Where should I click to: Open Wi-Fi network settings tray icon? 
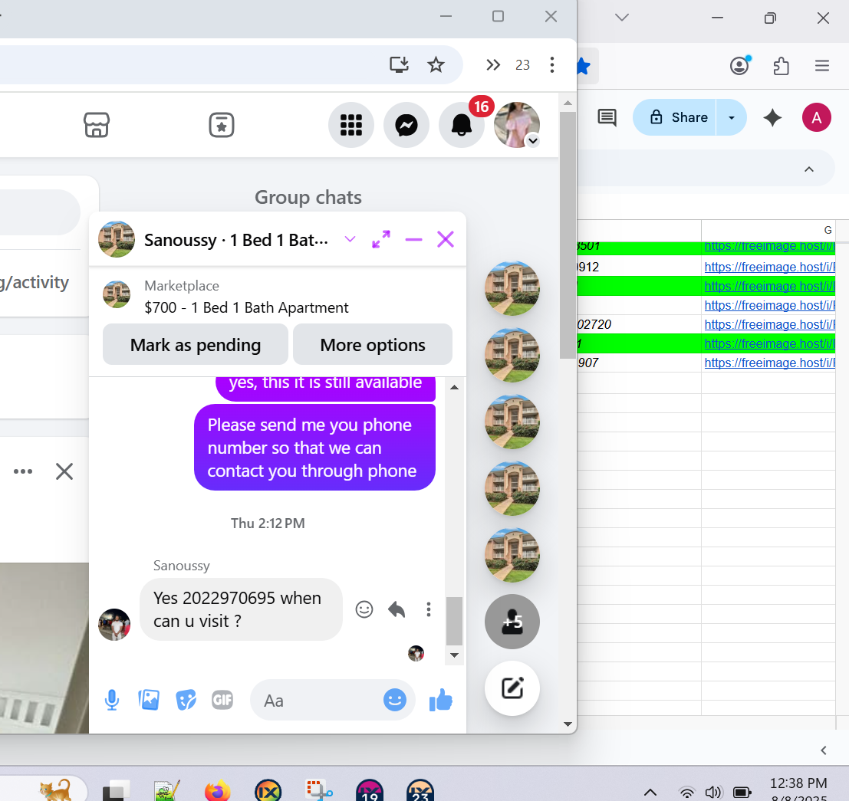686,793
